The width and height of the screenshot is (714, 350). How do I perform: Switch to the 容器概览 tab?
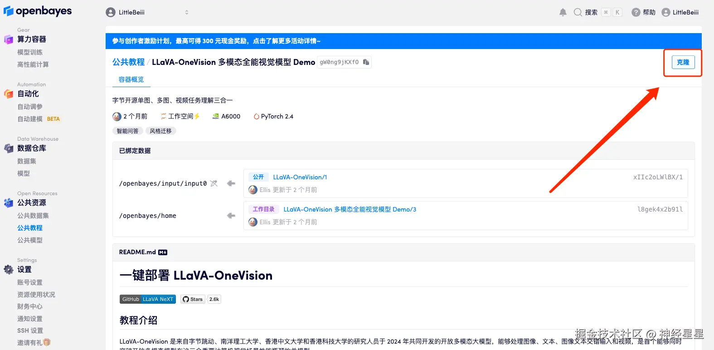pyautogui.click(x=131, y=79)
